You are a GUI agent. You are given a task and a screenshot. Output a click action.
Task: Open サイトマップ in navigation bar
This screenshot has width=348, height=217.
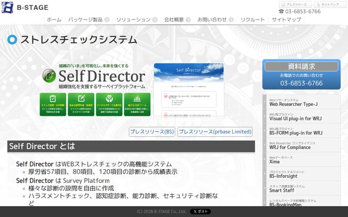coord(287,20)
